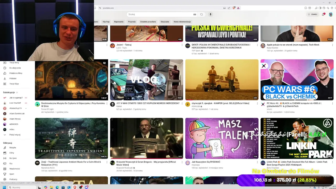Open the browser hamburger menu
336x189 pixels.
click(335, 8)
